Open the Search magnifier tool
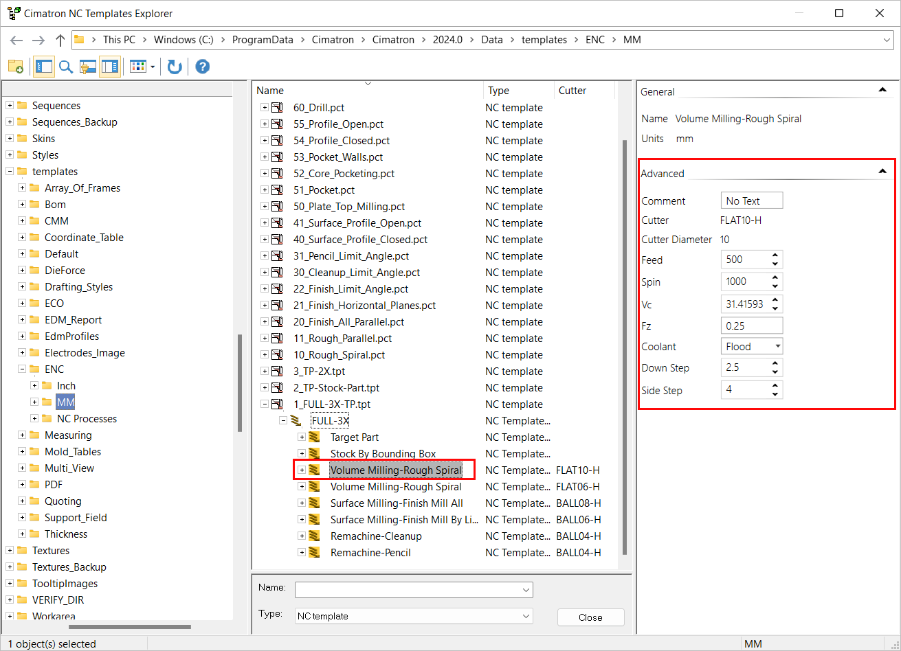The image size is (901, 651). click(66, 67)
